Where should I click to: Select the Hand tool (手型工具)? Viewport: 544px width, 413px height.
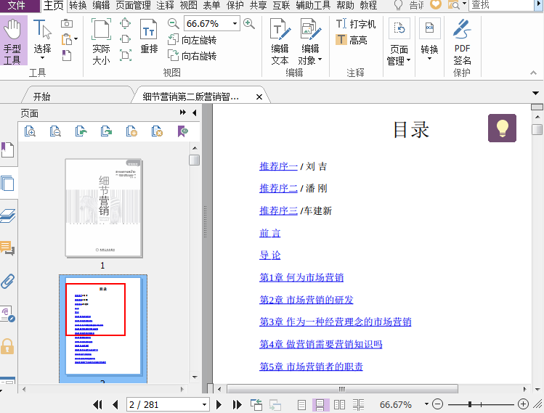point(12,42)
